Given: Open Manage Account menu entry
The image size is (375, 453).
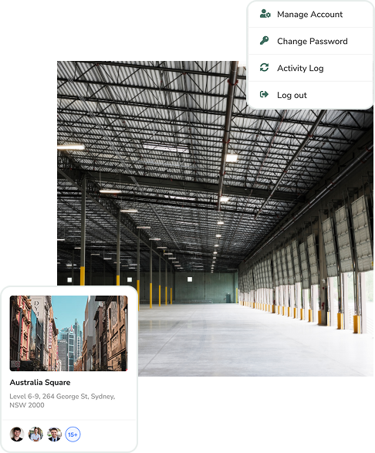Looking at the screenshot, I should coord(311,14).
